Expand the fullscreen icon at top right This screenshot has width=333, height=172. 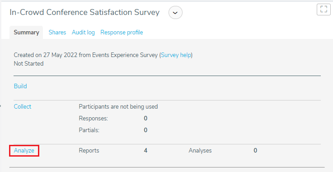point(324,10)
